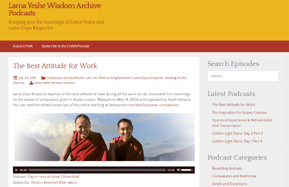Viewport: 289px width, 187px height.
Task: Open Subscribe to the LYWA Podcast
Action: (x=65, y=46)
